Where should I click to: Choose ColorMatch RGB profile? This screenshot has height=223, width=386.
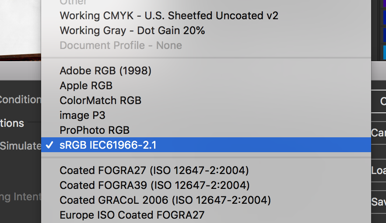click(101, 100)
